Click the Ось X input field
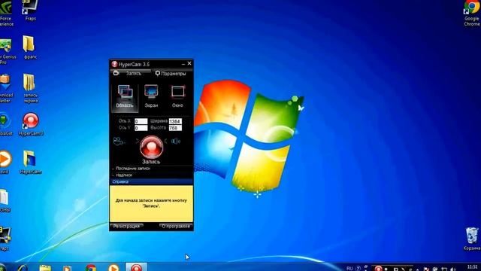Viewport: 481px width, 271px height. pyautogui.click(x=141, y=121)
